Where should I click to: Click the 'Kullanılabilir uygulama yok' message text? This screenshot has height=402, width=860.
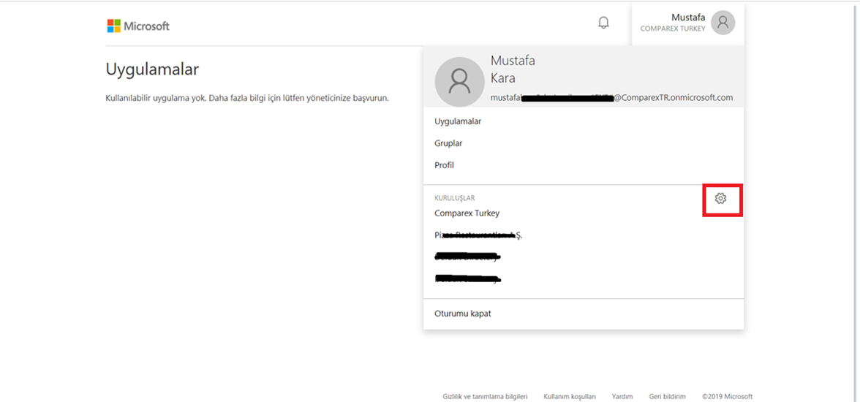tap(247, 99)
